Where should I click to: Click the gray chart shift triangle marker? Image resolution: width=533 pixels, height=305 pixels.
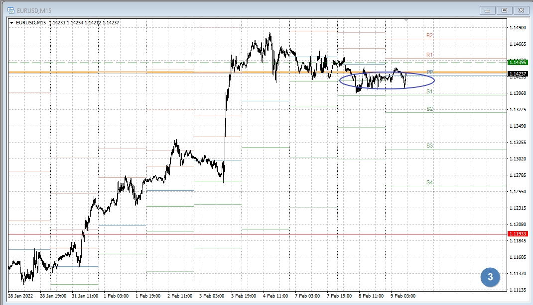point(406,20)
